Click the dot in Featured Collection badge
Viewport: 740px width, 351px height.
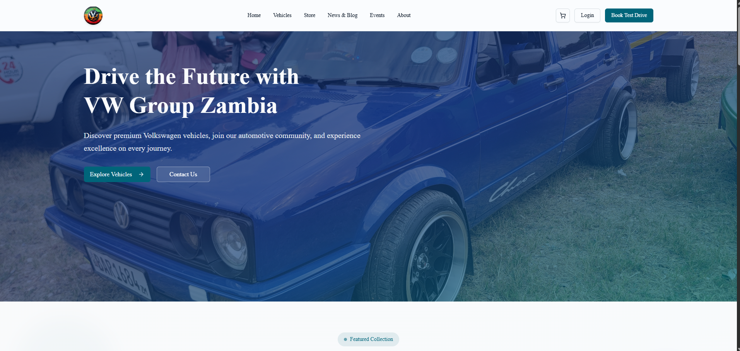pyautogui.click(x=345, y=339)
